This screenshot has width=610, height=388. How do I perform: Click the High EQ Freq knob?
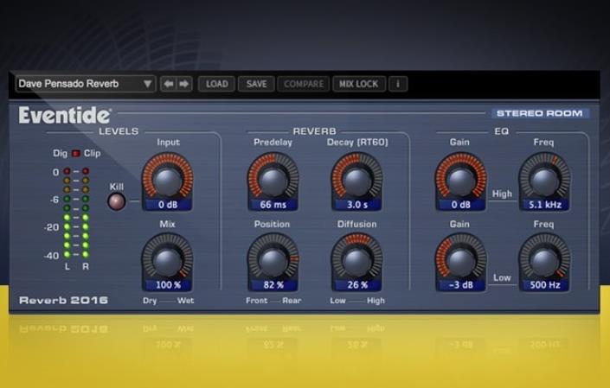tap(544, 180)
